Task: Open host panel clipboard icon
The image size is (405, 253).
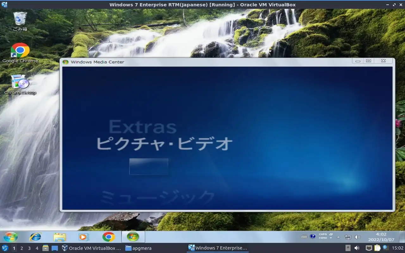Action: [x=377, y=248]
